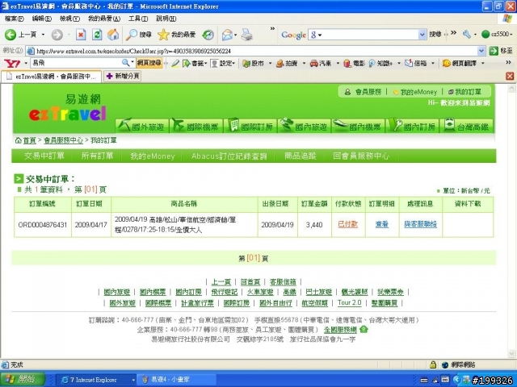Open Yahoo toolbar mail 信箱 button
The height and width of the screenshot is (387, 517).
tap(416, 63)
